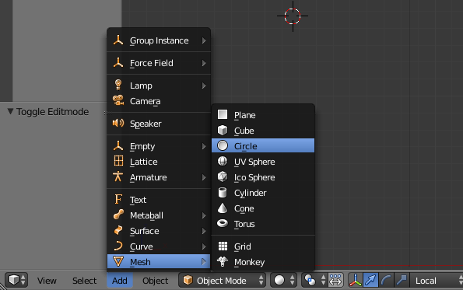
Task: Click the Torus icon
Action: [223, 223]
